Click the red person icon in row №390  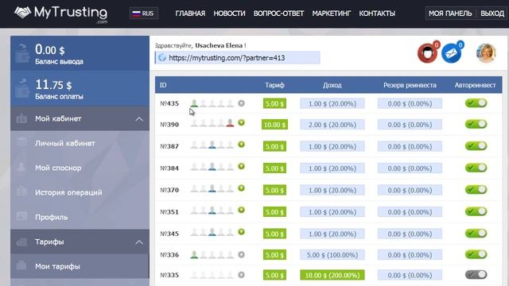click(230, 123)
